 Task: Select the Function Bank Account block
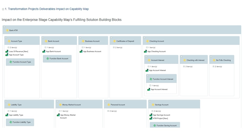pos(57,59)
